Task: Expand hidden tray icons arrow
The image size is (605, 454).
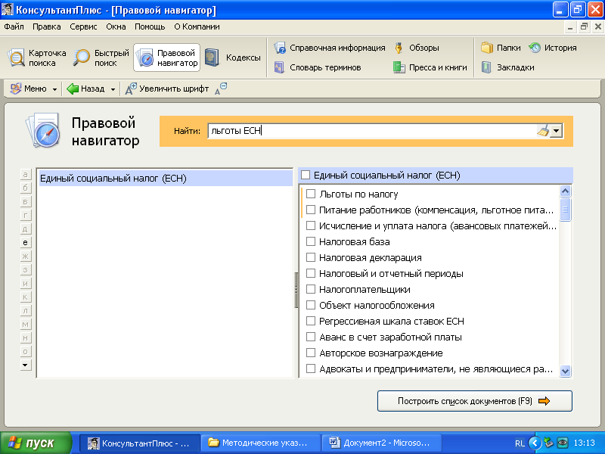Action: 535,443
